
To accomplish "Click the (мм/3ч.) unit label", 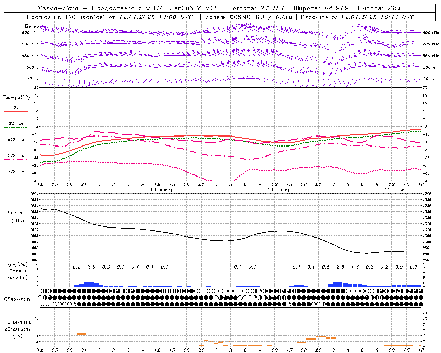I will 17,264.
